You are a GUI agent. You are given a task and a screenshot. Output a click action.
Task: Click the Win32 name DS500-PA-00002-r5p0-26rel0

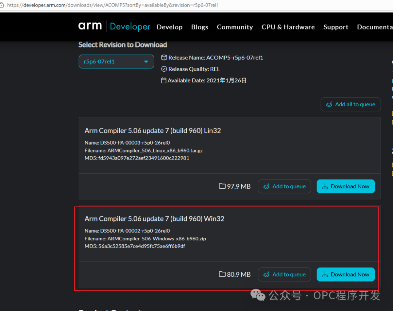(135, 231)
